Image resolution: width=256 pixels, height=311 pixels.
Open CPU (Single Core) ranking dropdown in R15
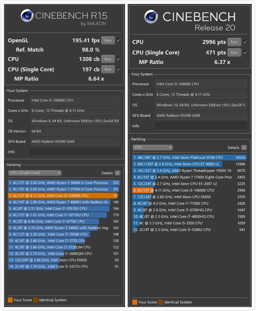tap(35, 173)
